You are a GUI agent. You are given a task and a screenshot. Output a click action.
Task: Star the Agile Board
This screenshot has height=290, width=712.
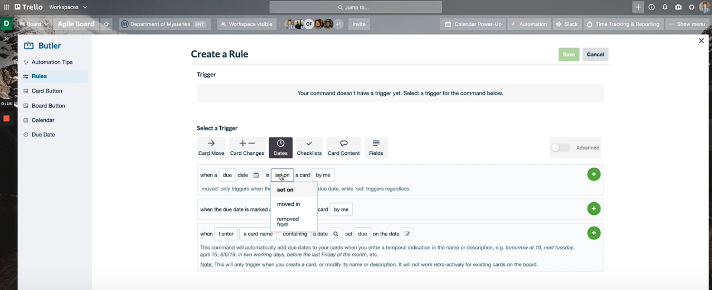click(x=106, y=24)
